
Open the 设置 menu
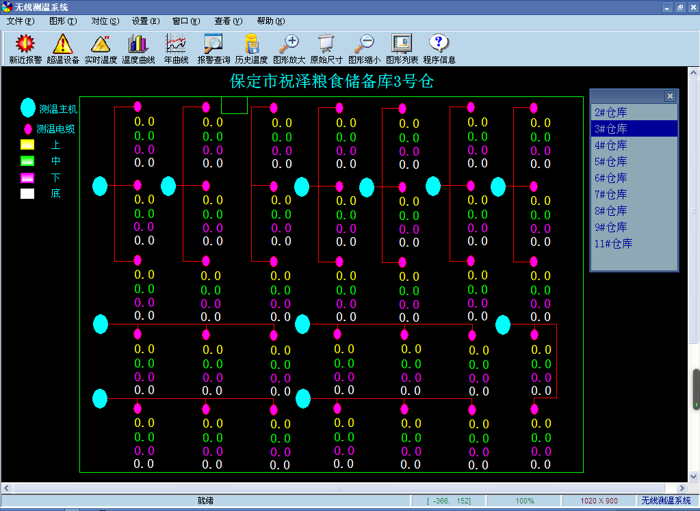coord(145,21)
